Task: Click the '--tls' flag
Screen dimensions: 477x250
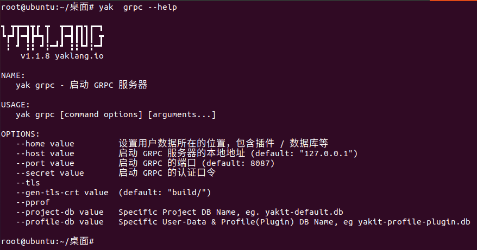Action: [x=28, y=183]
